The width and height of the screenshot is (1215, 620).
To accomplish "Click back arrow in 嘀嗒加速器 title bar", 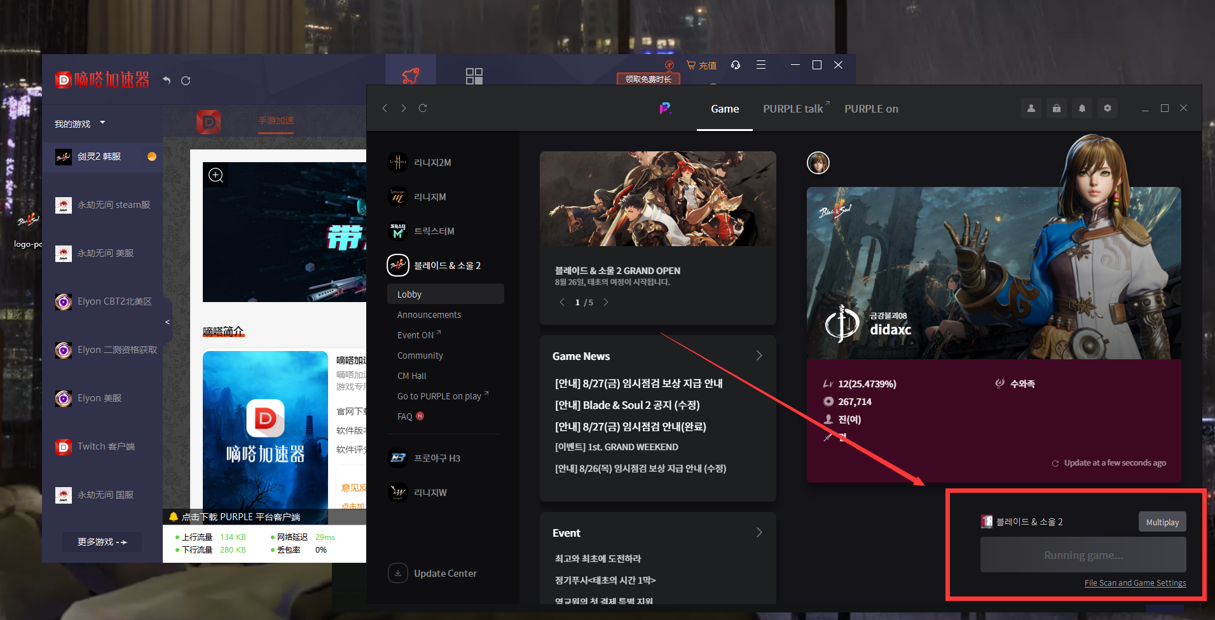I will [x=167, y=80].
